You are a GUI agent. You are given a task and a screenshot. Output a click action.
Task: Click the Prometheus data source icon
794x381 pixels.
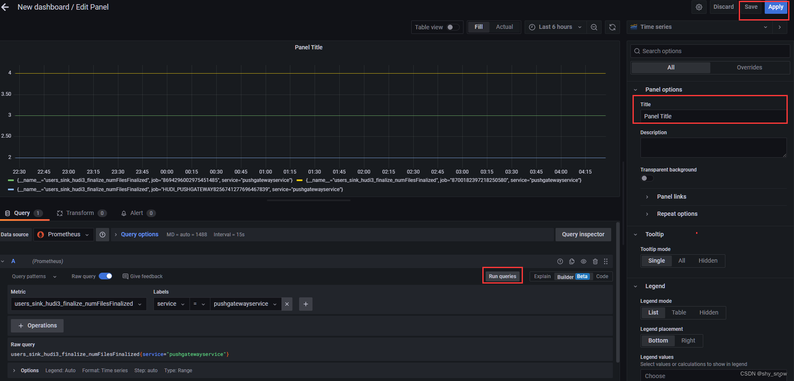coord(40,234)
